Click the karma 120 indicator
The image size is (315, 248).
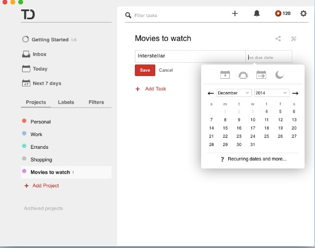tap(282, 13)
